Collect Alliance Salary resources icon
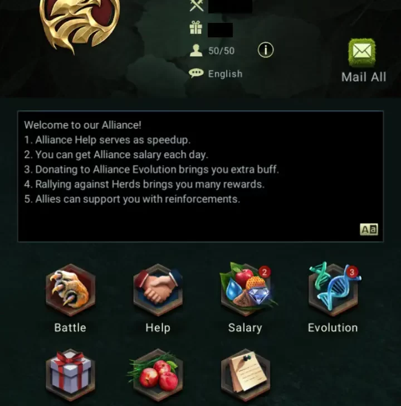The image size is (401, 406). (x=246, y=289)
